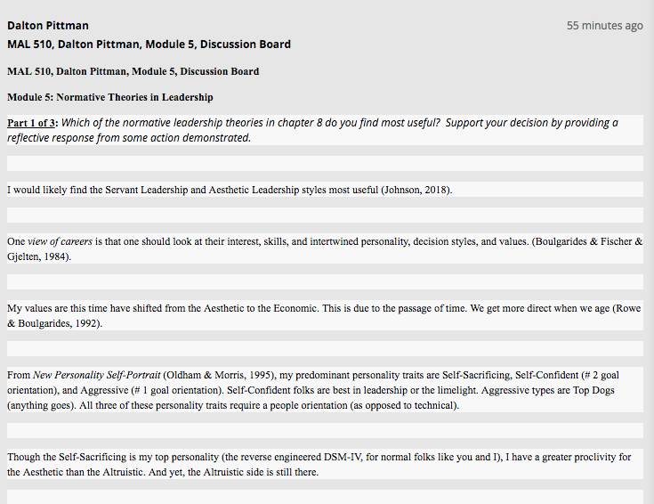Viewport: 654px width, 504px height.
Task: Click the '55 minutes ago' timestamp
Action: click(x=604, y=26)
